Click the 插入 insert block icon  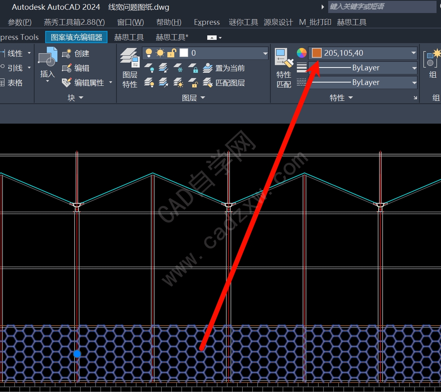[48, 57]
